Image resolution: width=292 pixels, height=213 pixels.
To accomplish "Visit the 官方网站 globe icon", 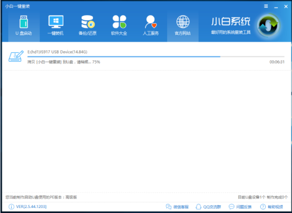I will click(183, 26).
